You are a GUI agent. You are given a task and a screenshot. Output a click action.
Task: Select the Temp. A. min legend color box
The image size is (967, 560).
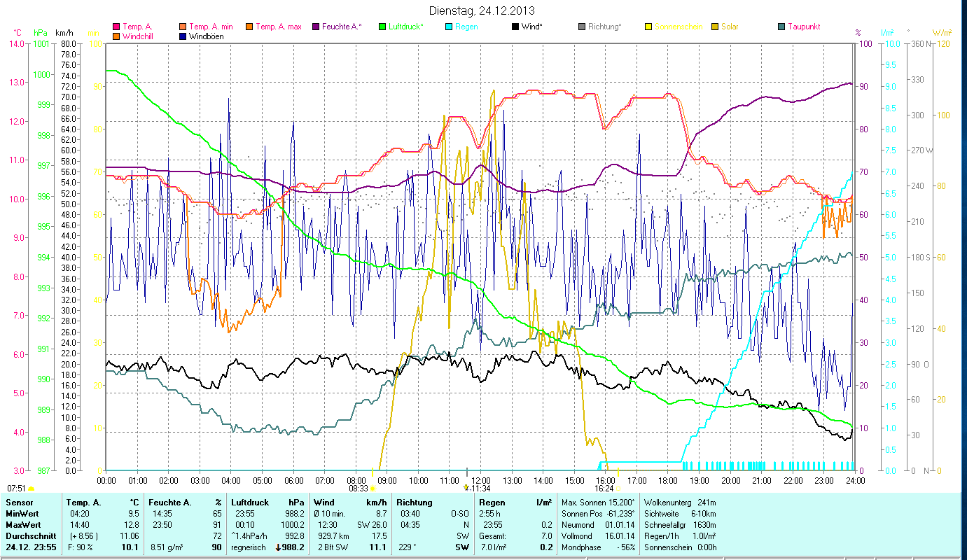click(x=183, y=27)
